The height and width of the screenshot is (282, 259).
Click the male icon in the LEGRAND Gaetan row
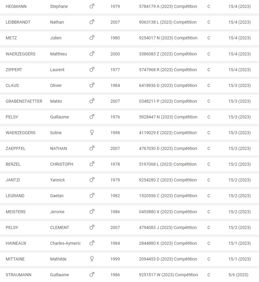[92, 196]
